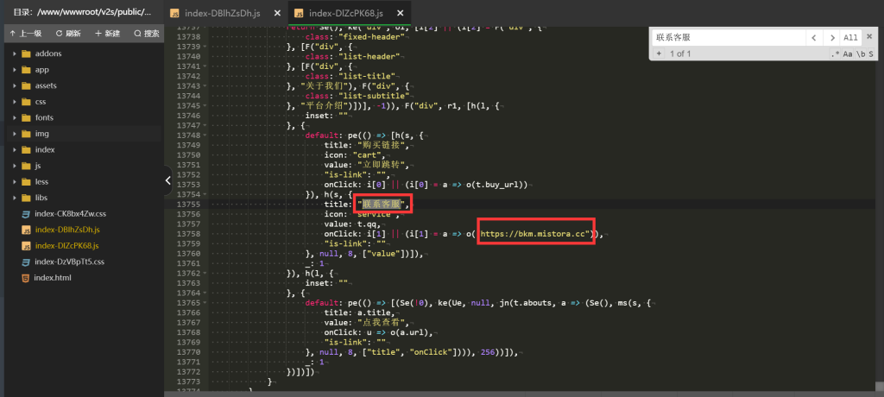This screenshot has height=397, width=884.
Task: Click the All matches button
Action: [850, 38]
